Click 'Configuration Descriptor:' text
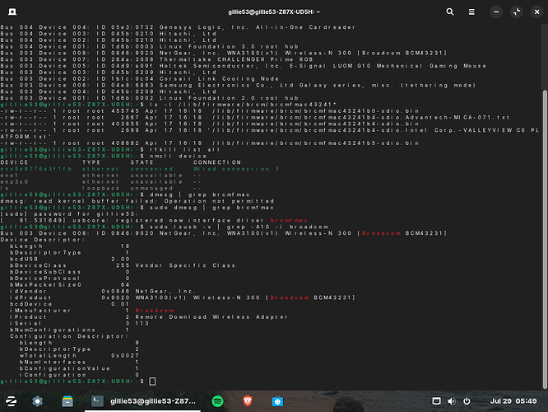 (x=69, y=336)
